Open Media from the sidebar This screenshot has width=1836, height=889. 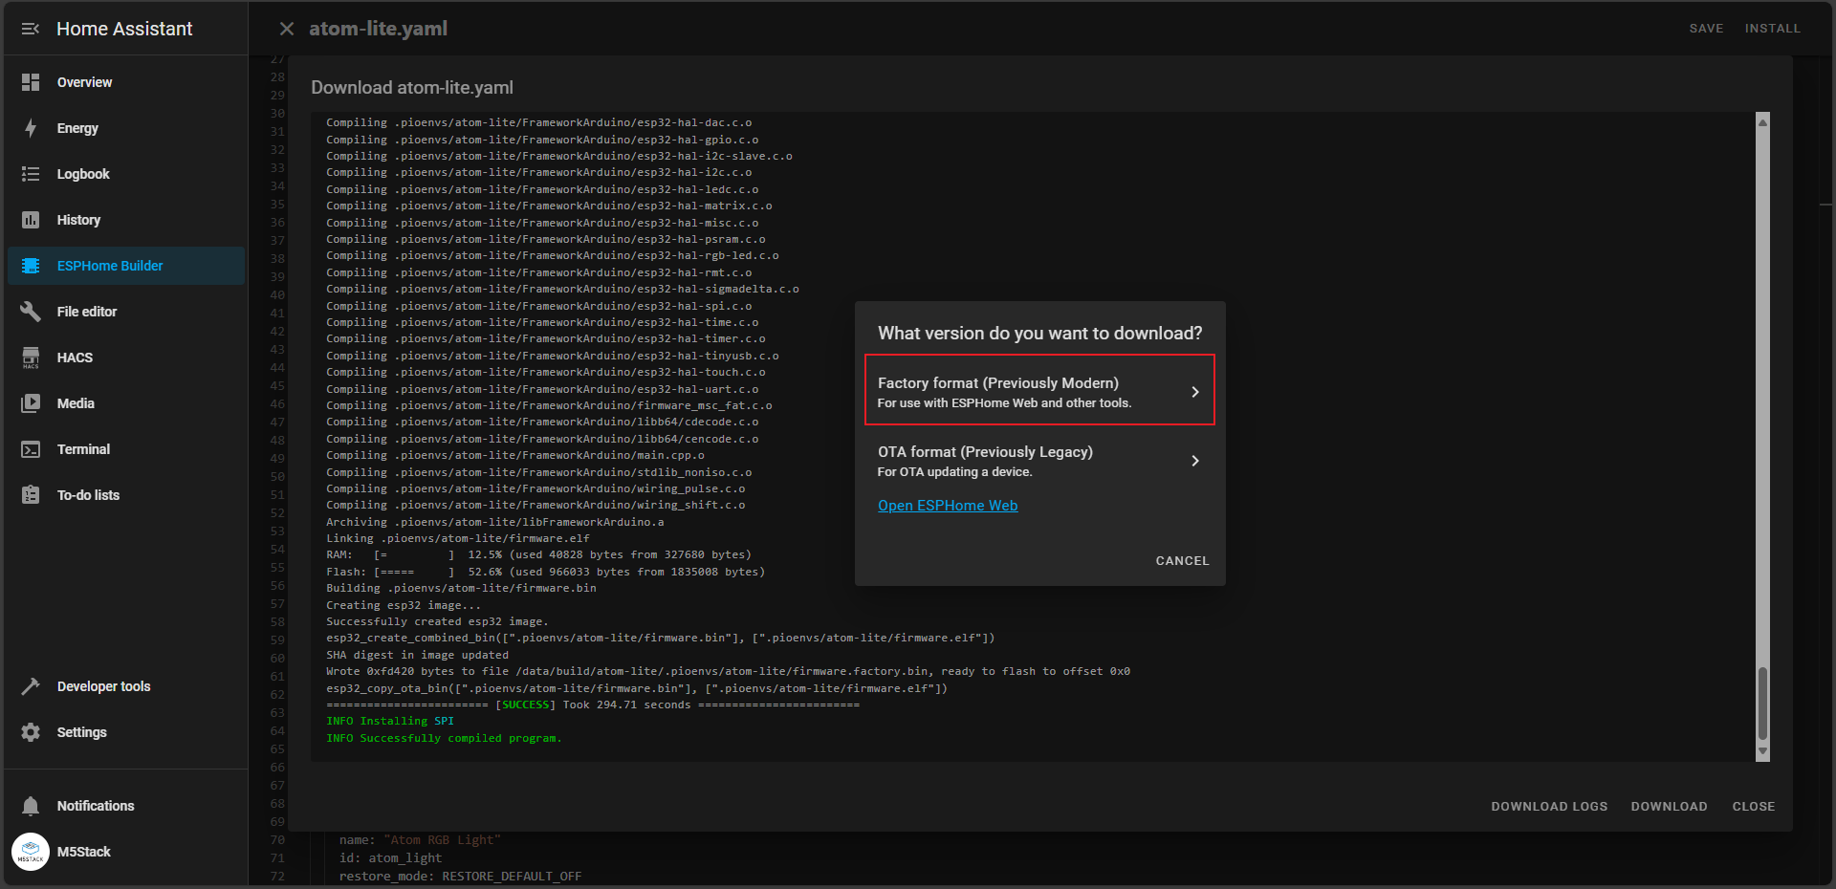pyautogui.click(x=125, y=403)
